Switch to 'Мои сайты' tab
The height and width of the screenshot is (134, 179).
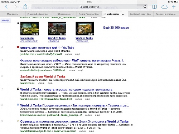point(13,14)
